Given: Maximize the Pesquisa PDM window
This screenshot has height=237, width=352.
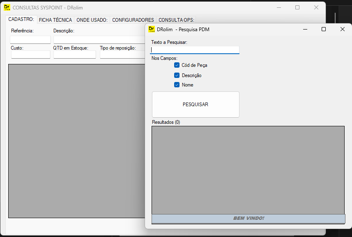Looking at the screenshot, I should click(324, 29).
